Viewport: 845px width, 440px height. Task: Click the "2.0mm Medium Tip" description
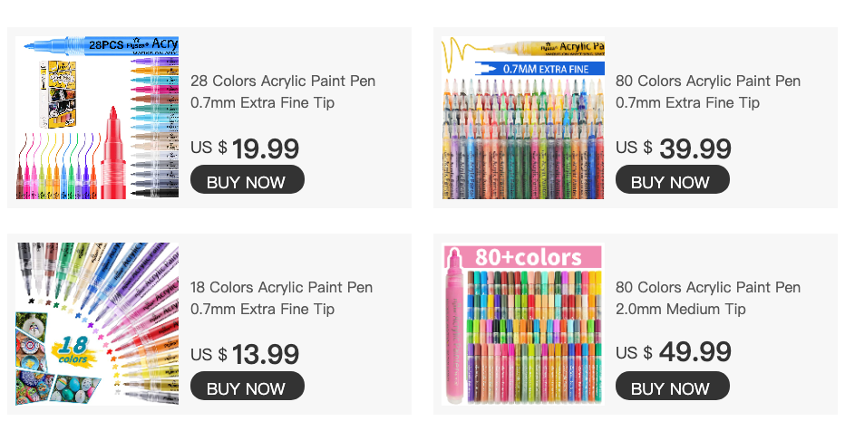681,310
